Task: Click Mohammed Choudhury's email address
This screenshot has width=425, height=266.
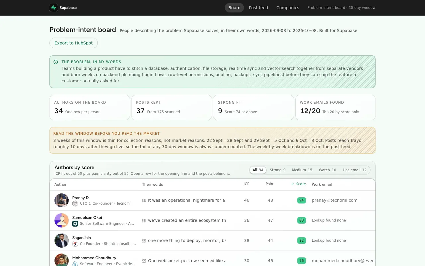Action: coord(343,261)
